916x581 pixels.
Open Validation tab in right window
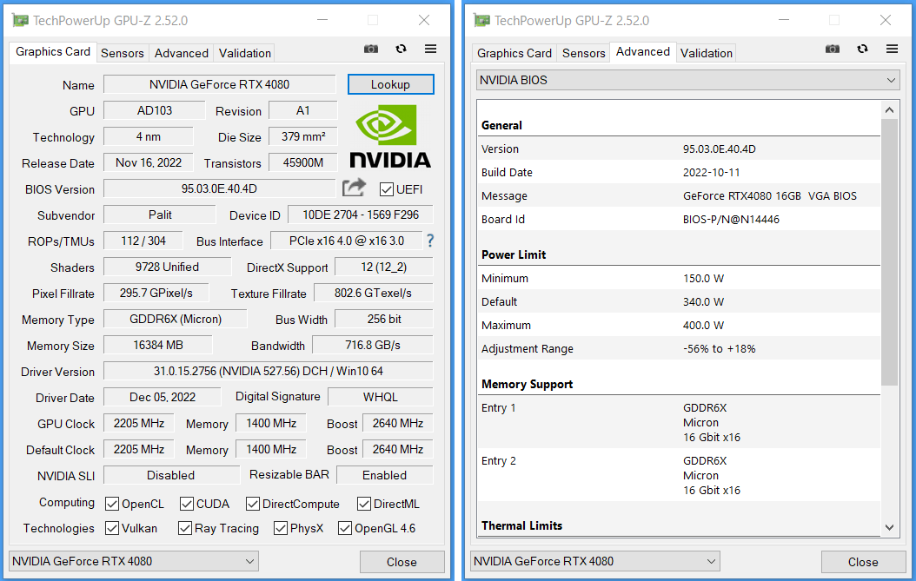707,53
